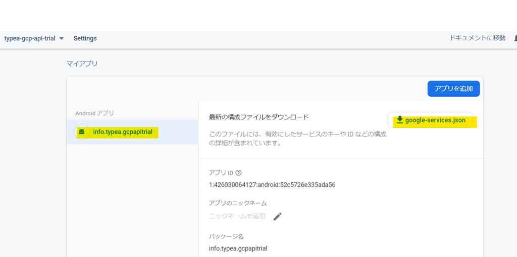The width and height of the screenshot is (517, 257).
Task: Click the config file description paragraph
Action: coord(297,139)
